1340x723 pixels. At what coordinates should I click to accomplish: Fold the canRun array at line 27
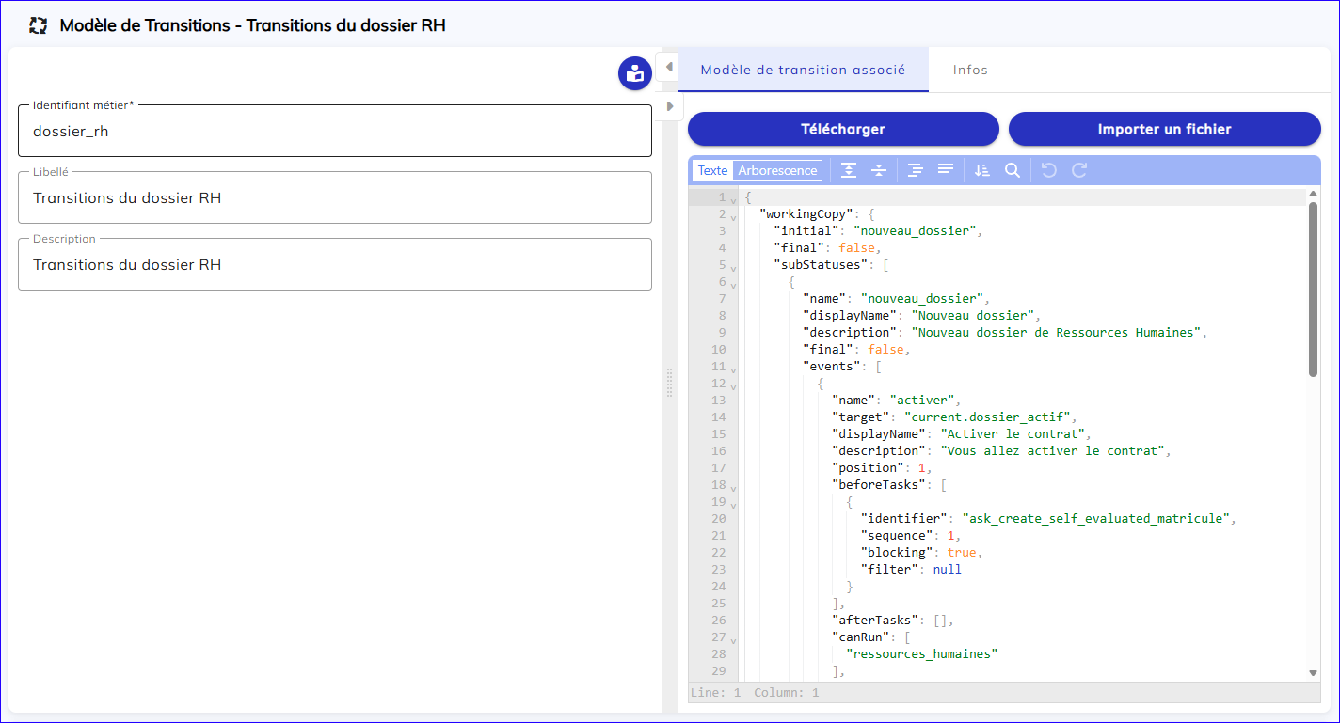pos(733,640)
